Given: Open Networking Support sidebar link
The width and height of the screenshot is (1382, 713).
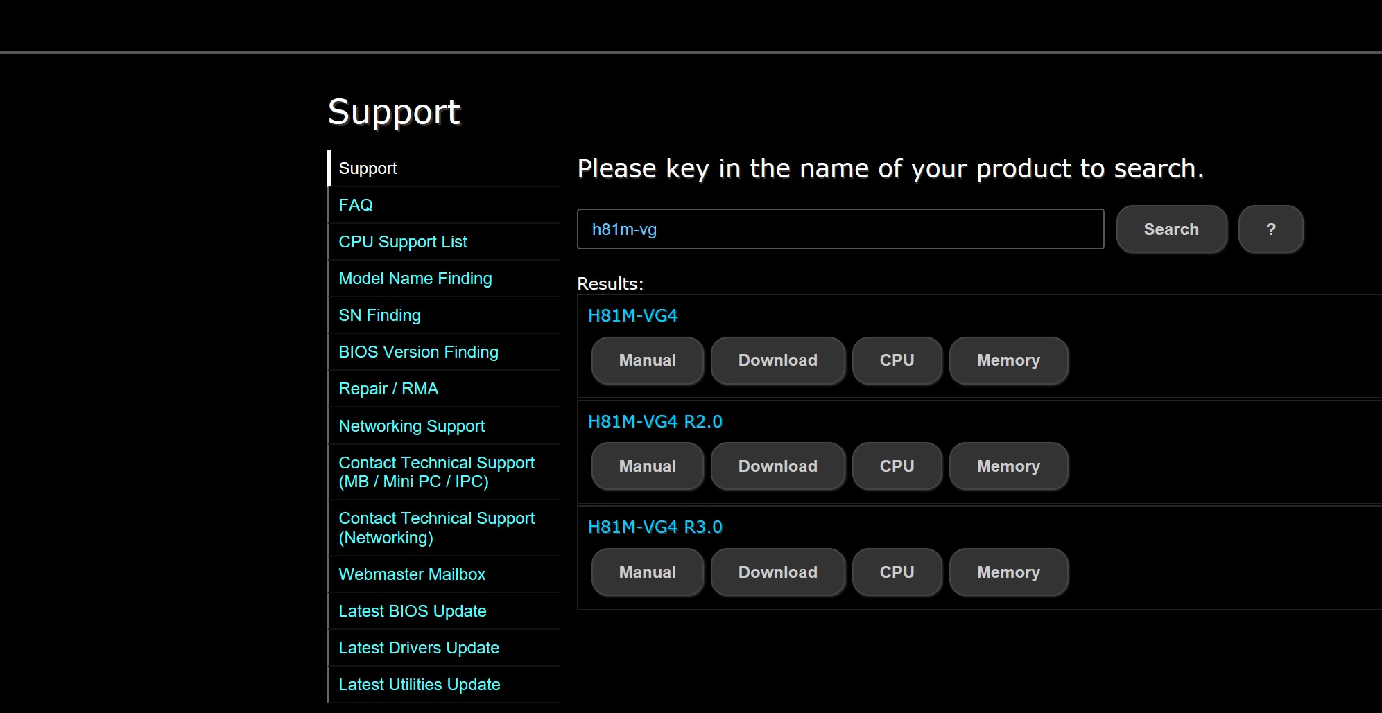Looking at the screenshot, I should click(x=444, y=426).
